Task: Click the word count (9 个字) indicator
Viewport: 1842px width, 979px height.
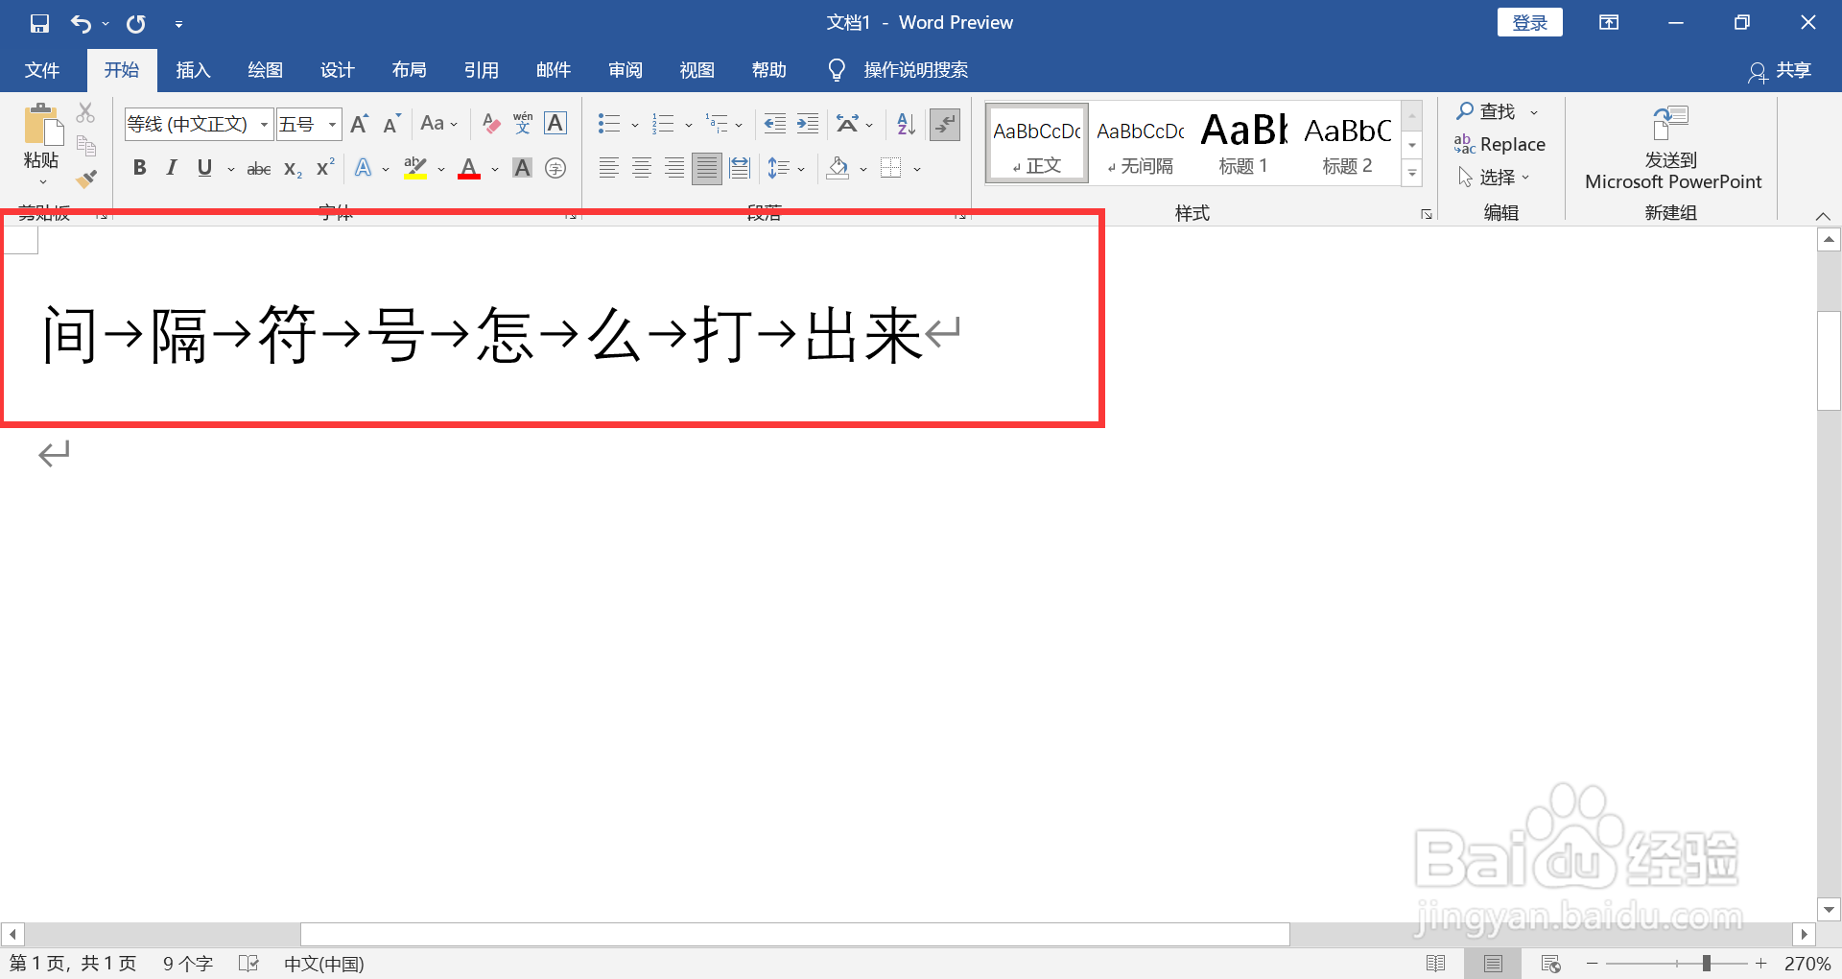Action: pos(187,964)
